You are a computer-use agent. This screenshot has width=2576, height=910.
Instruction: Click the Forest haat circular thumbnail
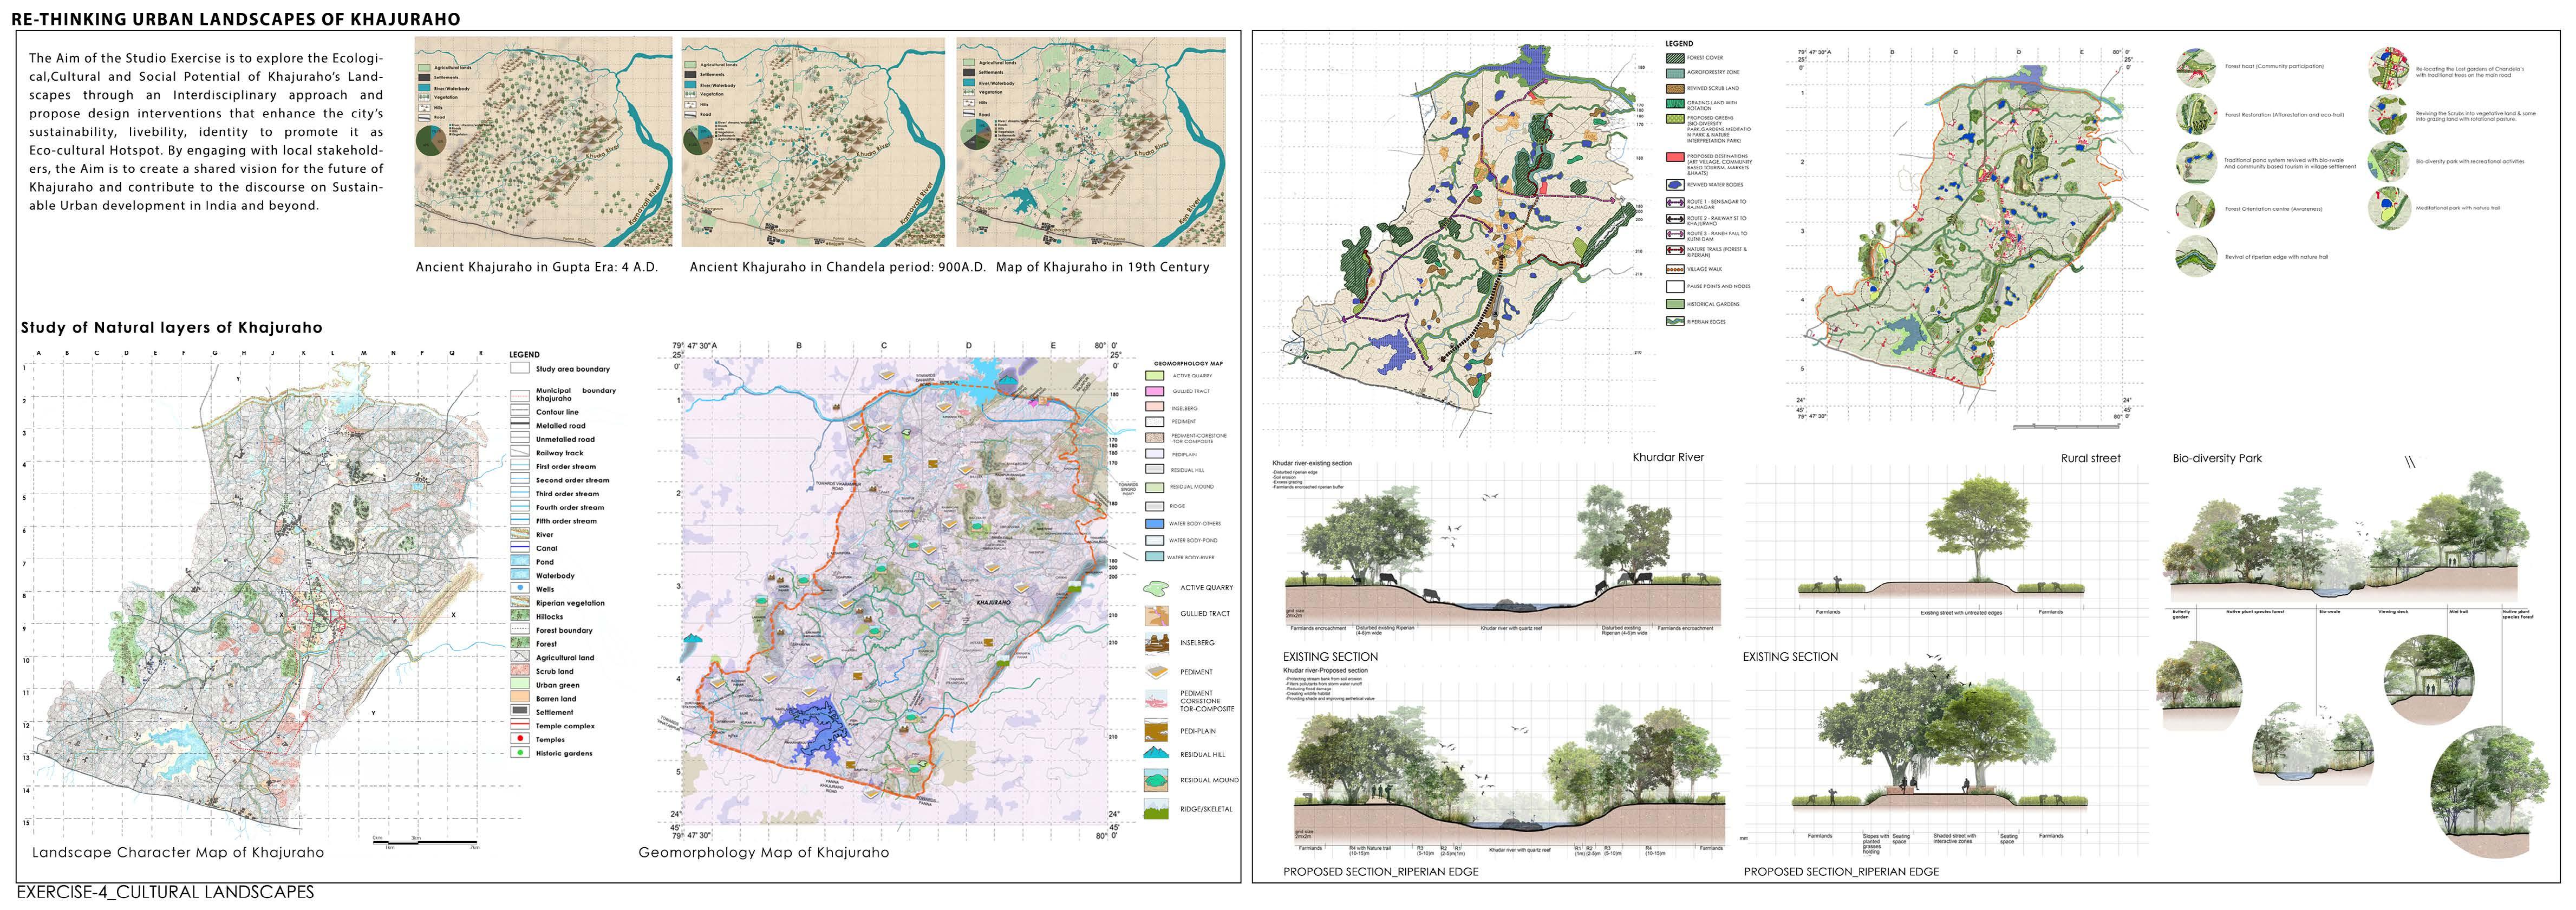[2195, 67]
